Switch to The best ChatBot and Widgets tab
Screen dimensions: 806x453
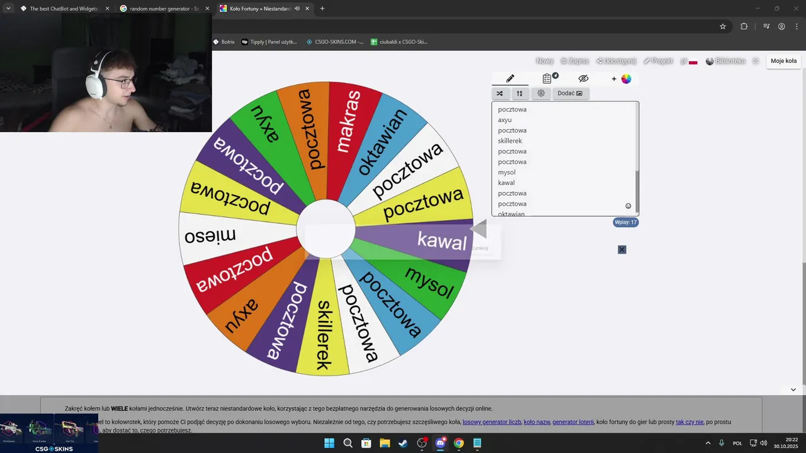pyautogui.click(x=65, y=9)
